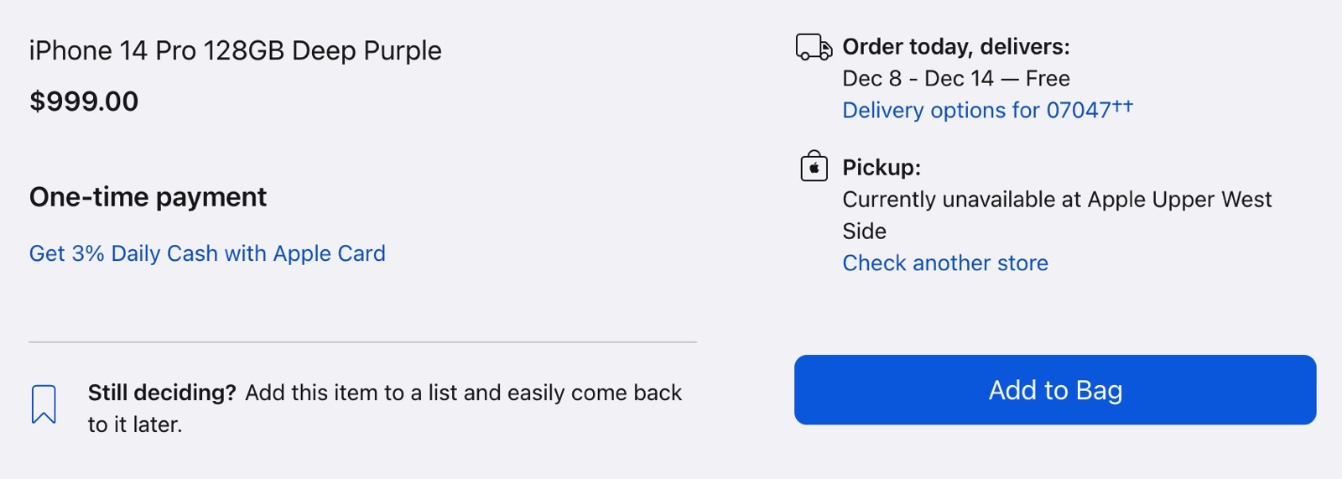Click the "Pickup:" label
This screenshot has width=1342, height=479.
tap(882, 168)
